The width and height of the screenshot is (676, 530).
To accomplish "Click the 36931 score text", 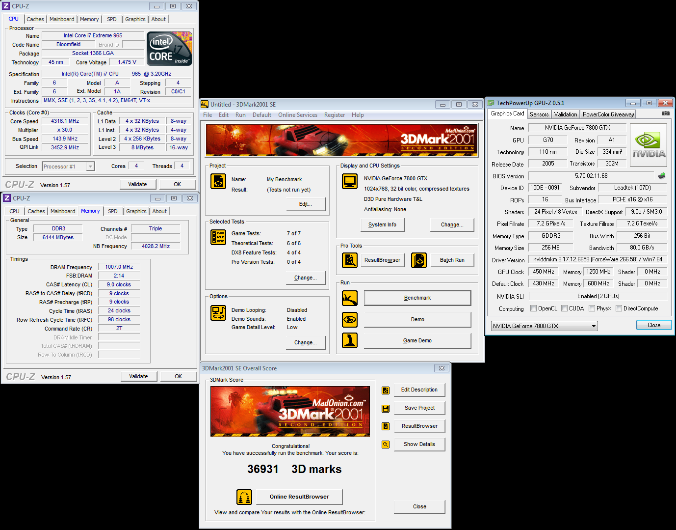I will [x=263, y=469].
